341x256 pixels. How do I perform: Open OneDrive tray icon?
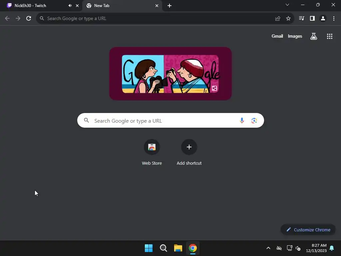click(279, 248)
